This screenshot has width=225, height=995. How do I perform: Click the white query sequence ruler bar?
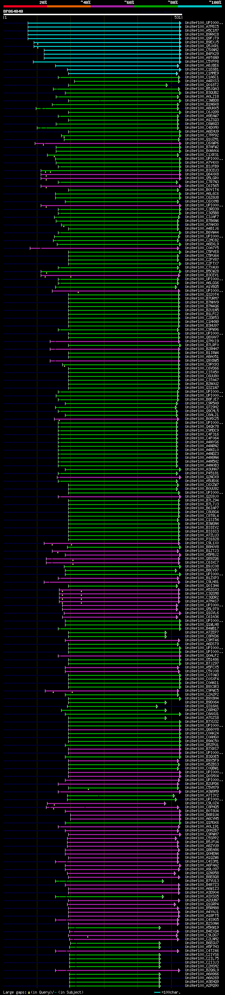(93, 15)
